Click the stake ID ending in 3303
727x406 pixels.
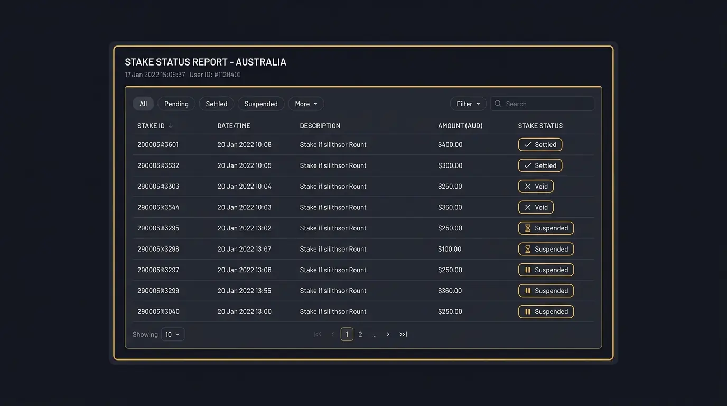[158, 186]
